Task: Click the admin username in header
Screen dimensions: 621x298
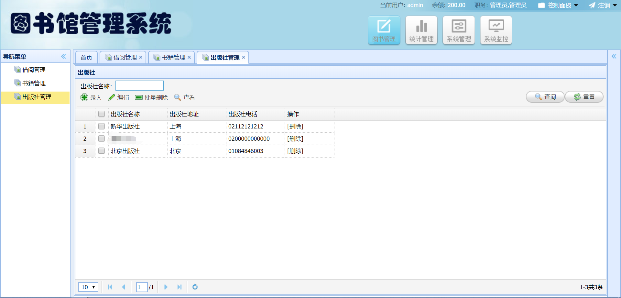Action: pyautogui.click(x=415, y=5)
